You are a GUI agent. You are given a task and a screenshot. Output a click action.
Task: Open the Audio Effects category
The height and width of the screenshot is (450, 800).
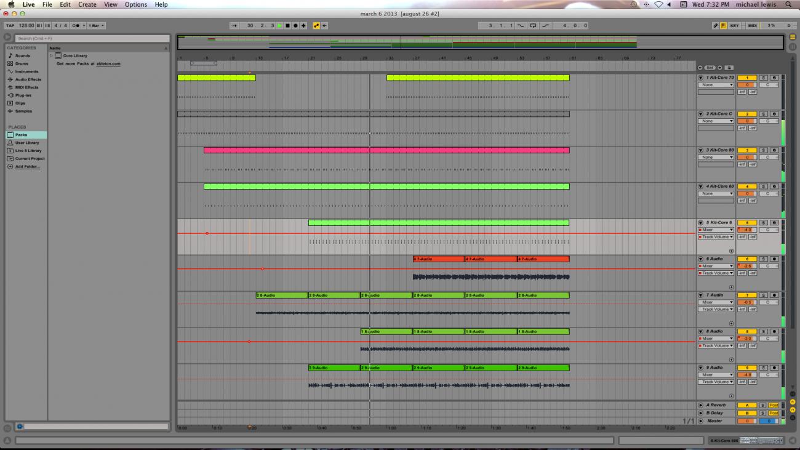coord(28,79)
